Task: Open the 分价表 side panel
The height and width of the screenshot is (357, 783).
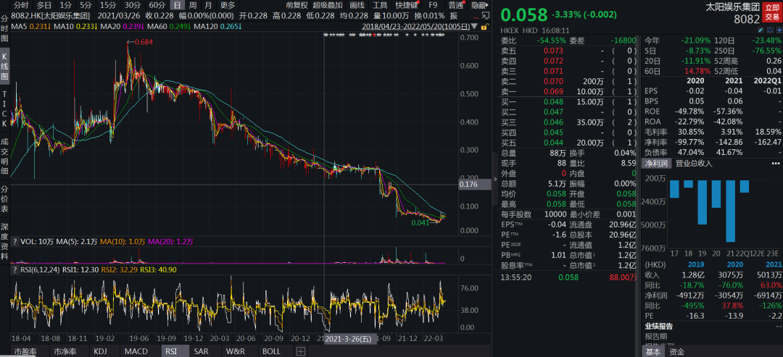Action: click(x=4, y=199)
